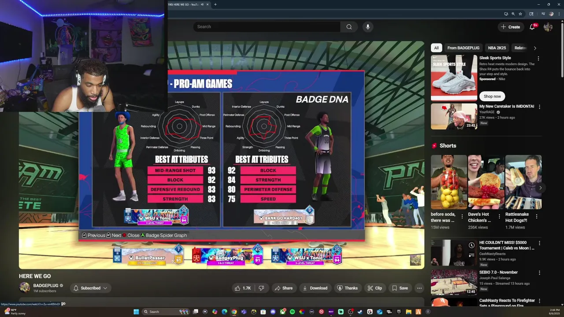The image size is (564, 317).
Task: Open the account avatar menu
Action: (548, 27)
